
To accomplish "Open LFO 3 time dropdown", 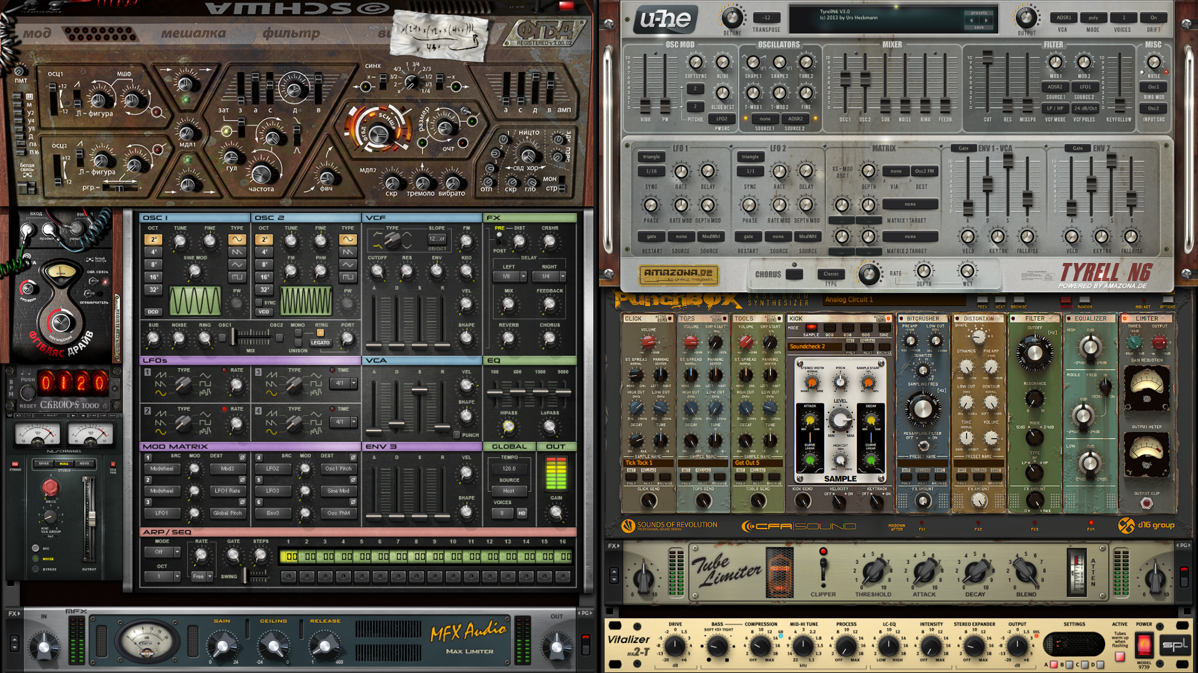I will click(x=343, y=383).
